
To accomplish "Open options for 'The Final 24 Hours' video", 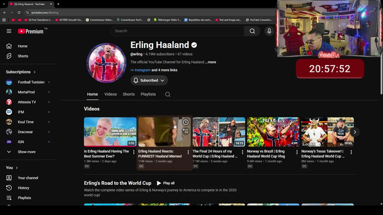I will click(x=242, y=152).
